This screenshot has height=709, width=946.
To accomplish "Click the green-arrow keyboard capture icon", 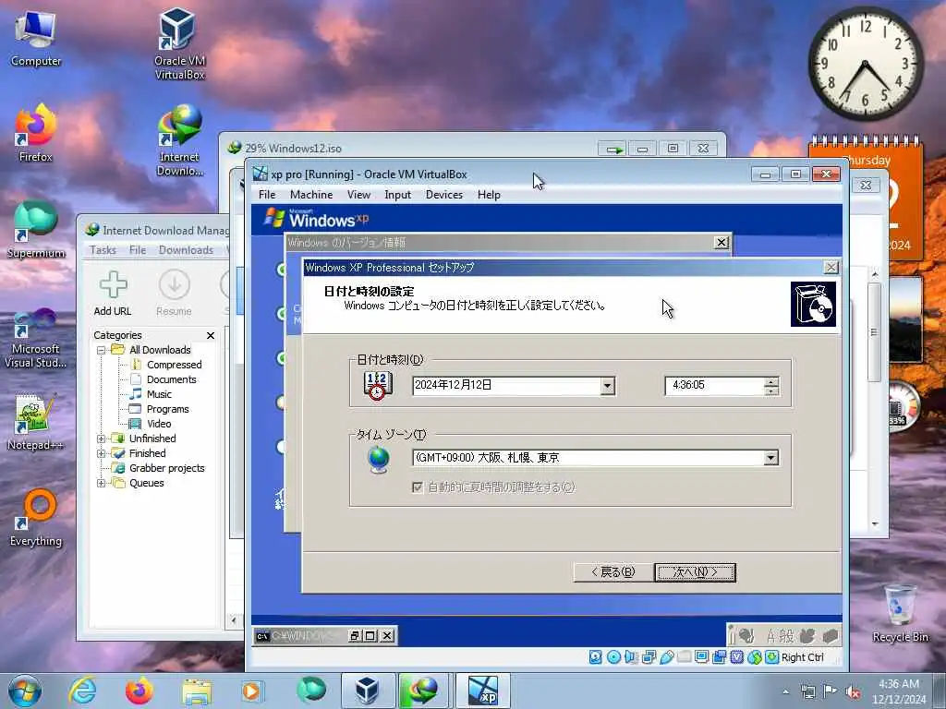I will [x=771, y=657].
